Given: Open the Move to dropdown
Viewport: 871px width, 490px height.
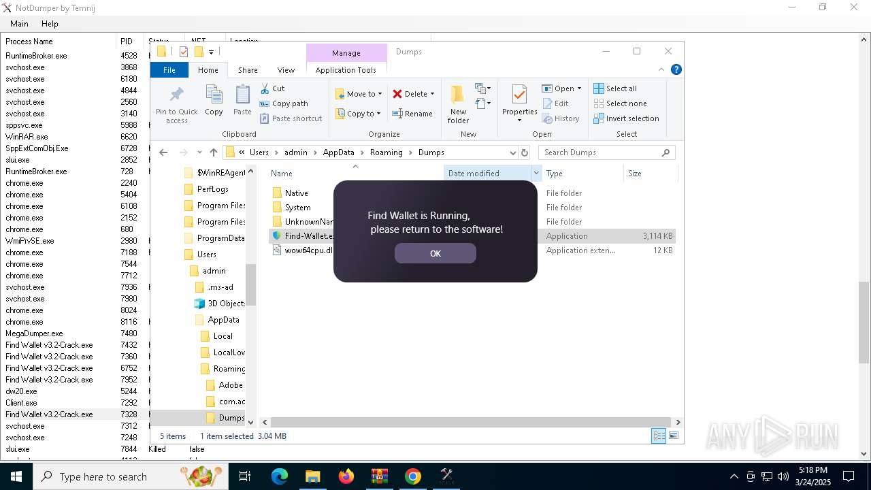Looking at the screenshot, I should [359, 94].
